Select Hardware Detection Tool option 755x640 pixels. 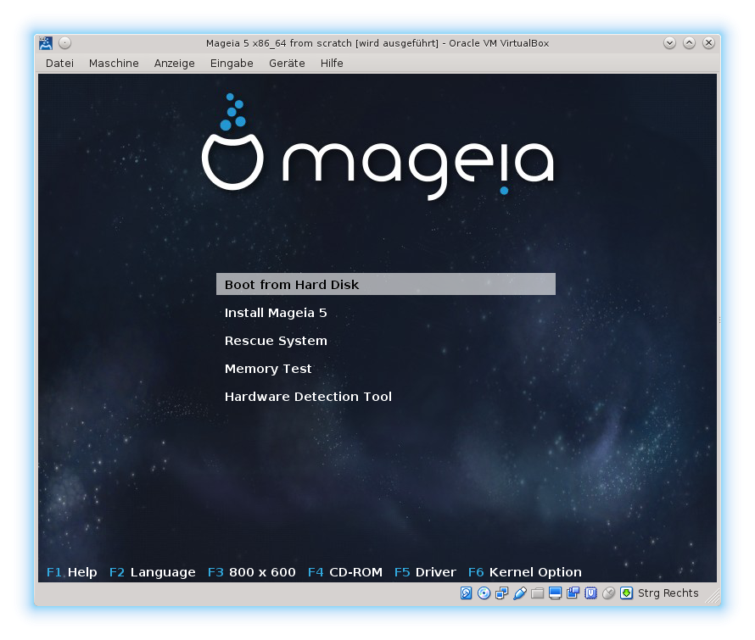pos(308,397)
